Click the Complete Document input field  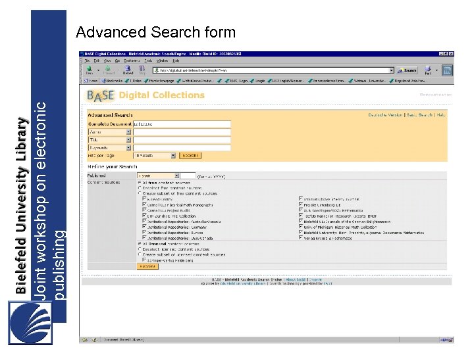(x=182, y=124)
